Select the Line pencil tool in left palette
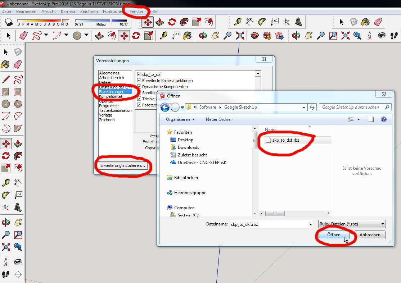Screen dimensions: 401x283 [6, 79]
